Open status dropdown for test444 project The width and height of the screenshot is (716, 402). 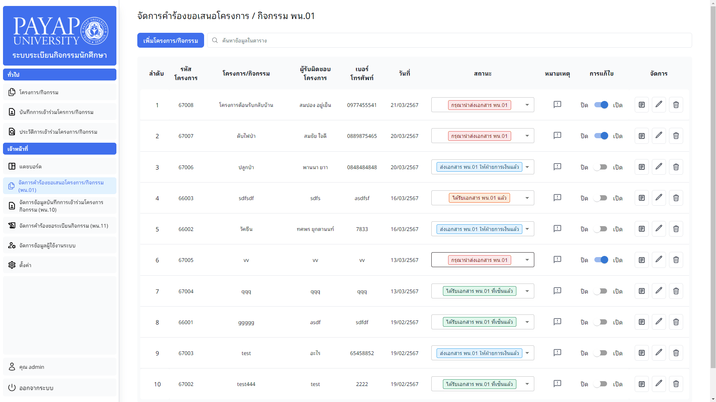482,384
